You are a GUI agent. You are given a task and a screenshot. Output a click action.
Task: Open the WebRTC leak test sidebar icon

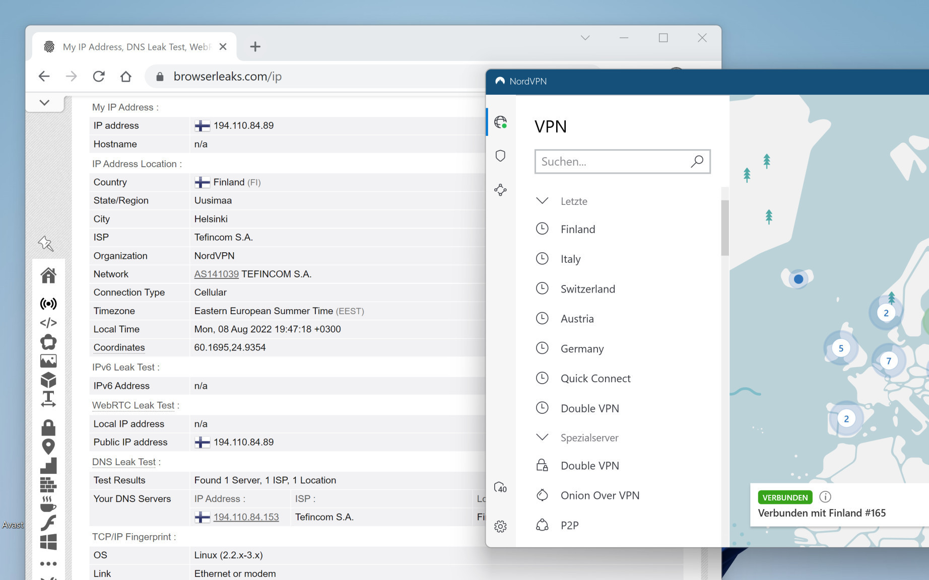[48, 342]
